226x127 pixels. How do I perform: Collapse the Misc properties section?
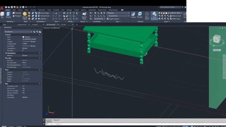pyautogui.click(x=40, y=84)
